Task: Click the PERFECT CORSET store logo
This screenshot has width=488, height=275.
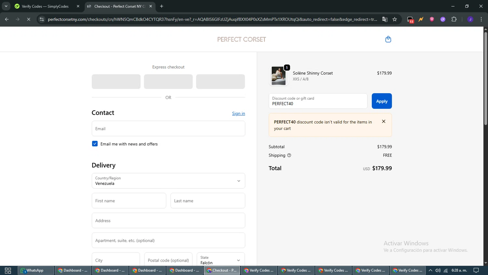Action: [x=241, y=39]
